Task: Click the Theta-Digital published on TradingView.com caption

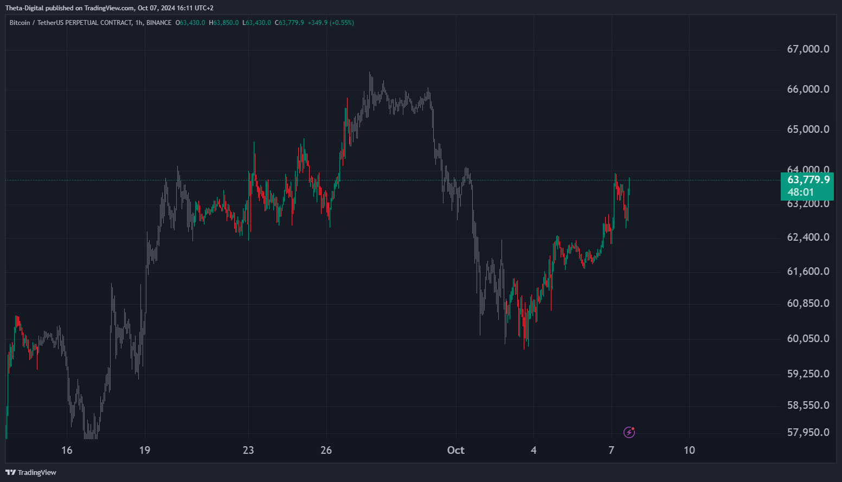Action: [x=110, y=8]
